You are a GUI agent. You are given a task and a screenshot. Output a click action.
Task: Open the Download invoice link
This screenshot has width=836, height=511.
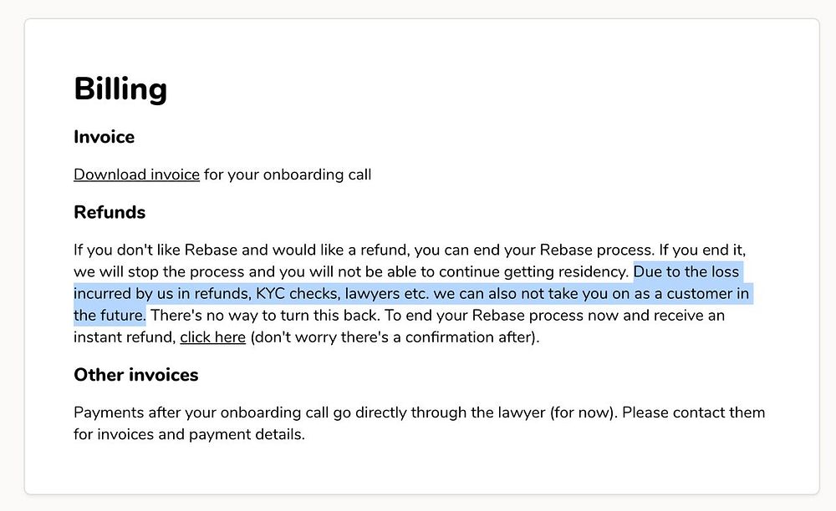tap(136, 175)
